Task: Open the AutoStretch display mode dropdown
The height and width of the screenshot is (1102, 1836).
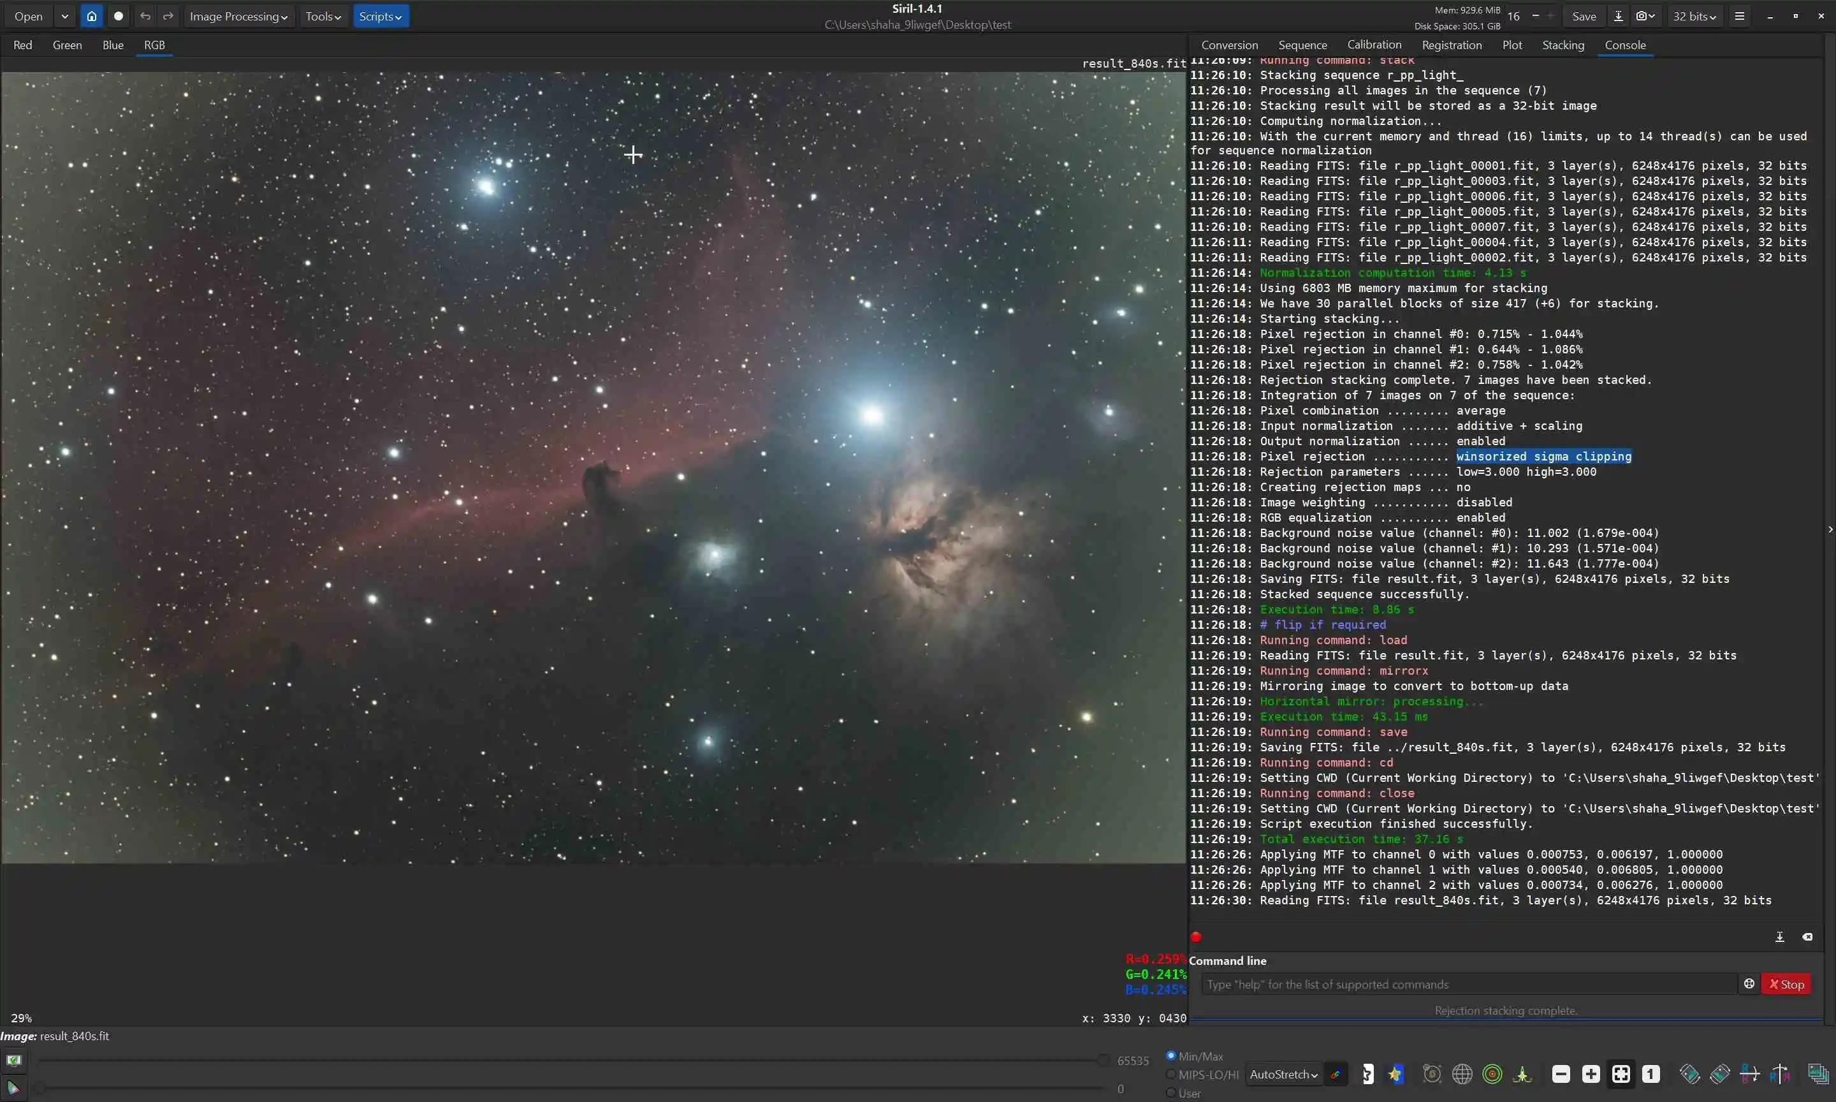Action: pos(1283,1075)
